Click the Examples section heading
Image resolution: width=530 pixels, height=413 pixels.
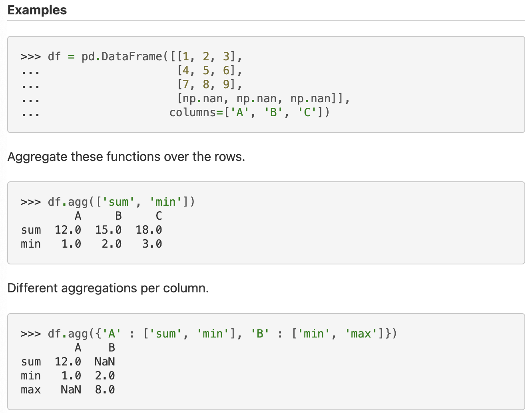(37, 10)
